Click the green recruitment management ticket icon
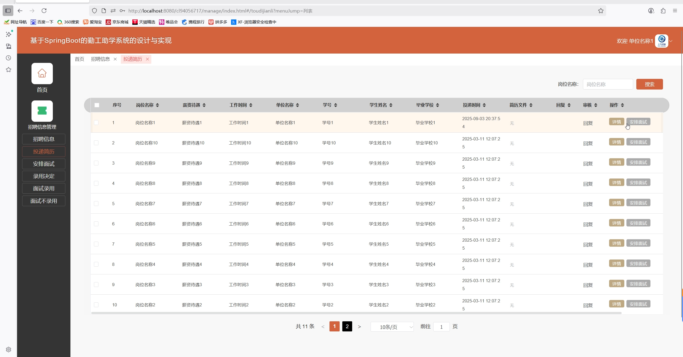The height and width of the screenshot is (357, 683). (x=42, y=111)
